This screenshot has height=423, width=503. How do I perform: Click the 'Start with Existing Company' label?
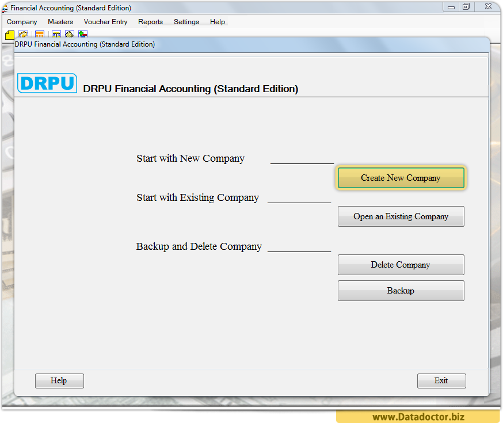click(x=197, y=197)
